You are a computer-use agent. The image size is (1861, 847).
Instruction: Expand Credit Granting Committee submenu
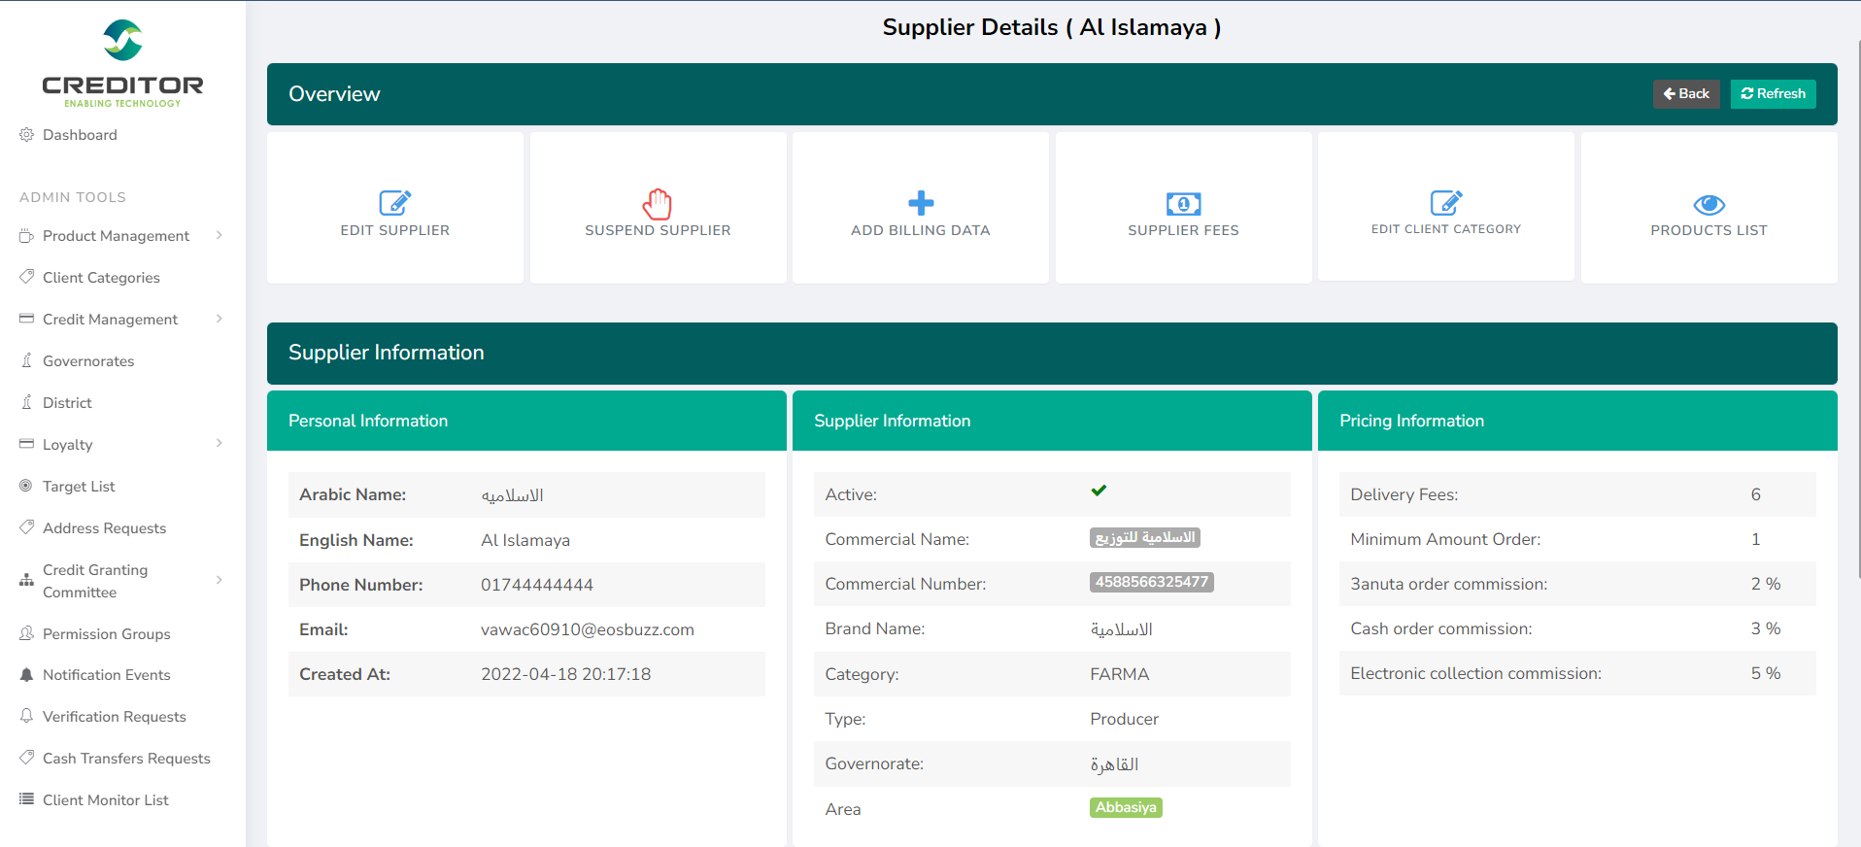point(220,580)
